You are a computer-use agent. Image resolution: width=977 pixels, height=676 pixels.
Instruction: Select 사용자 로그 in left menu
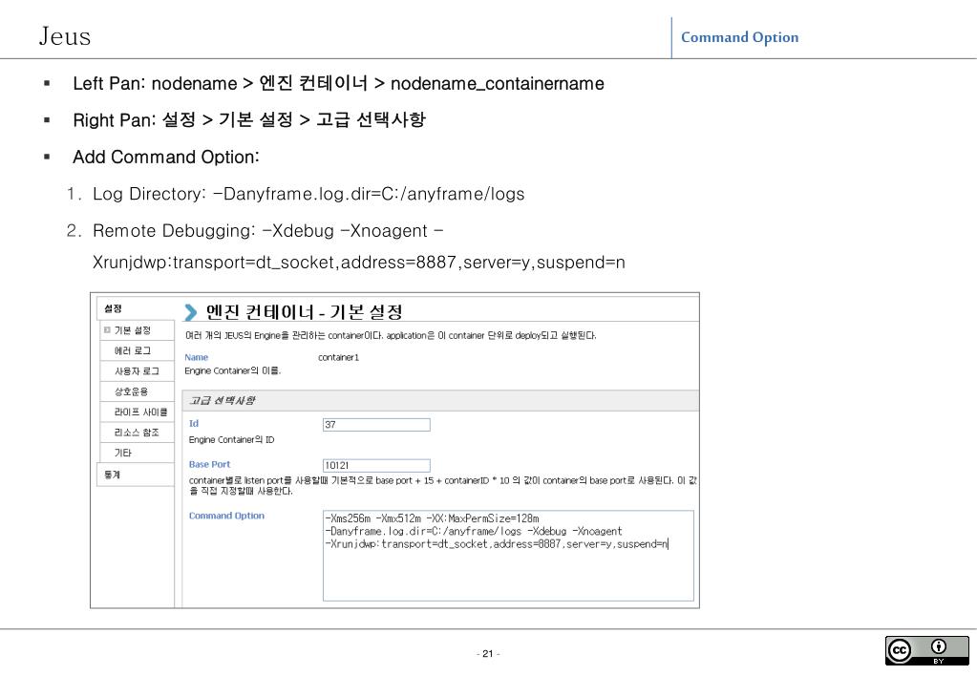(137, 371)
